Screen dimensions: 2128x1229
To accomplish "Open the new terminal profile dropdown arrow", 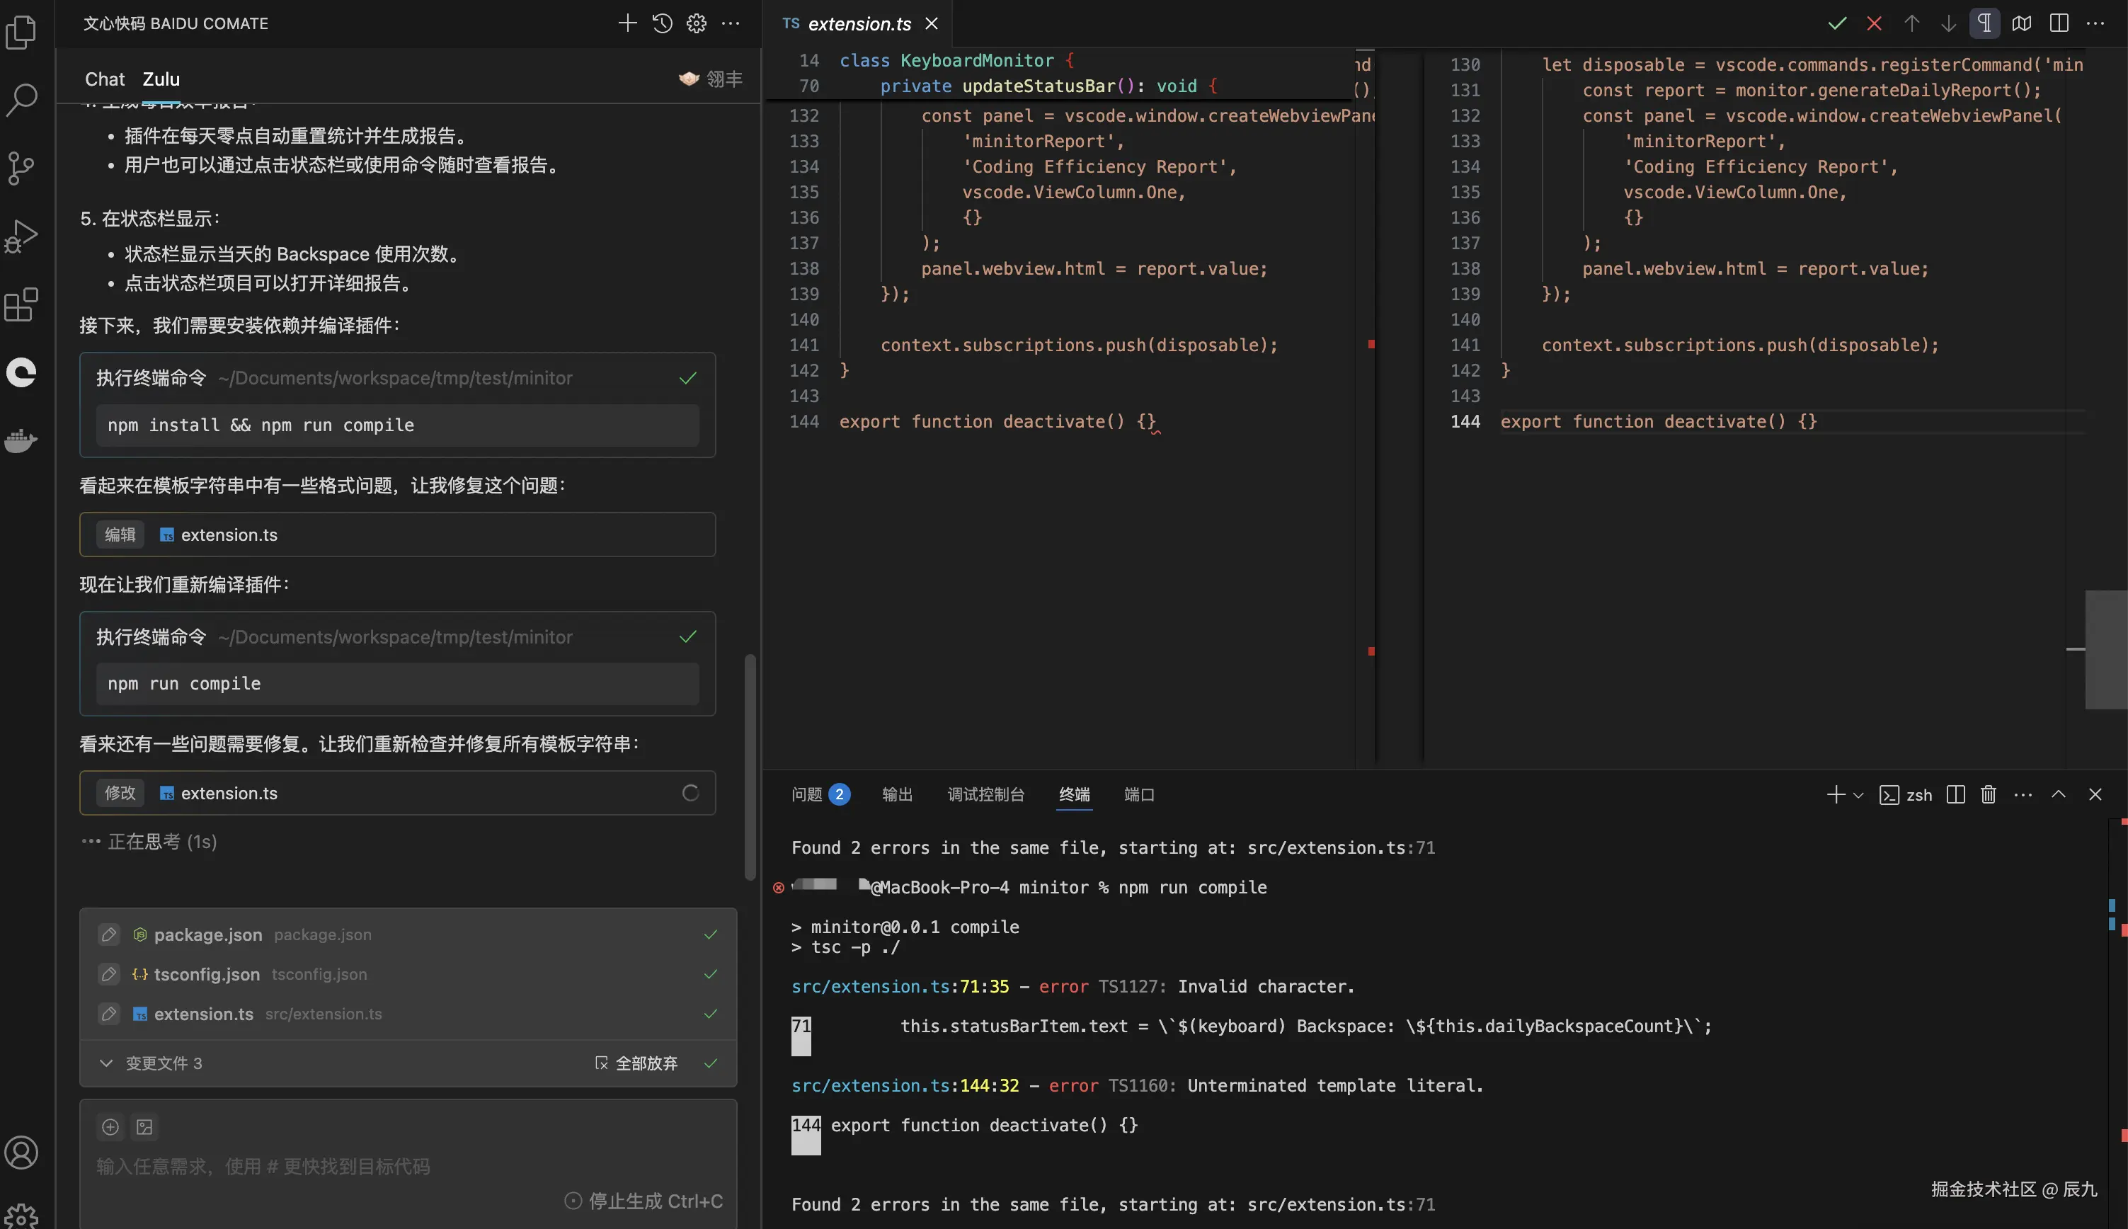I will (x=1858, y=794).
